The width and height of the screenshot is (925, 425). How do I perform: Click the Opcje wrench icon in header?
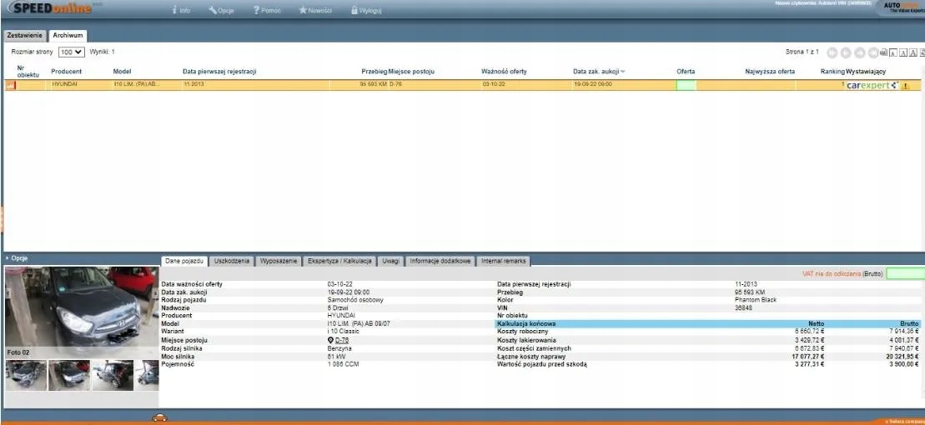coord(214,10)
